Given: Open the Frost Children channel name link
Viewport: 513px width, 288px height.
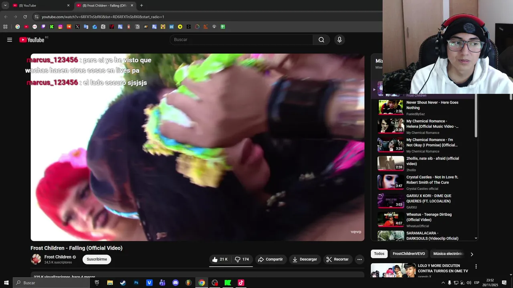Looking at the screenshot, I should (x=58, y=257).
